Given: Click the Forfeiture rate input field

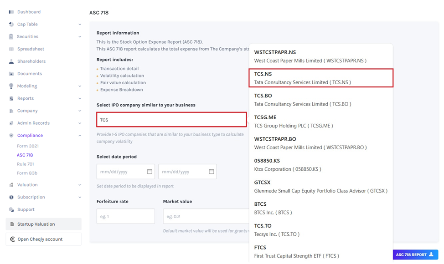Looking at the screenshot, I should pos(125,216).
